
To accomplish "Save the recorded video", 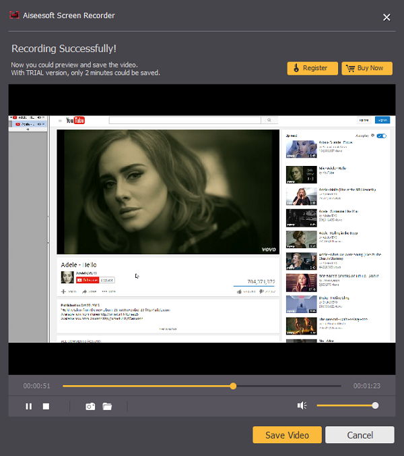I will tap(287, 435).
